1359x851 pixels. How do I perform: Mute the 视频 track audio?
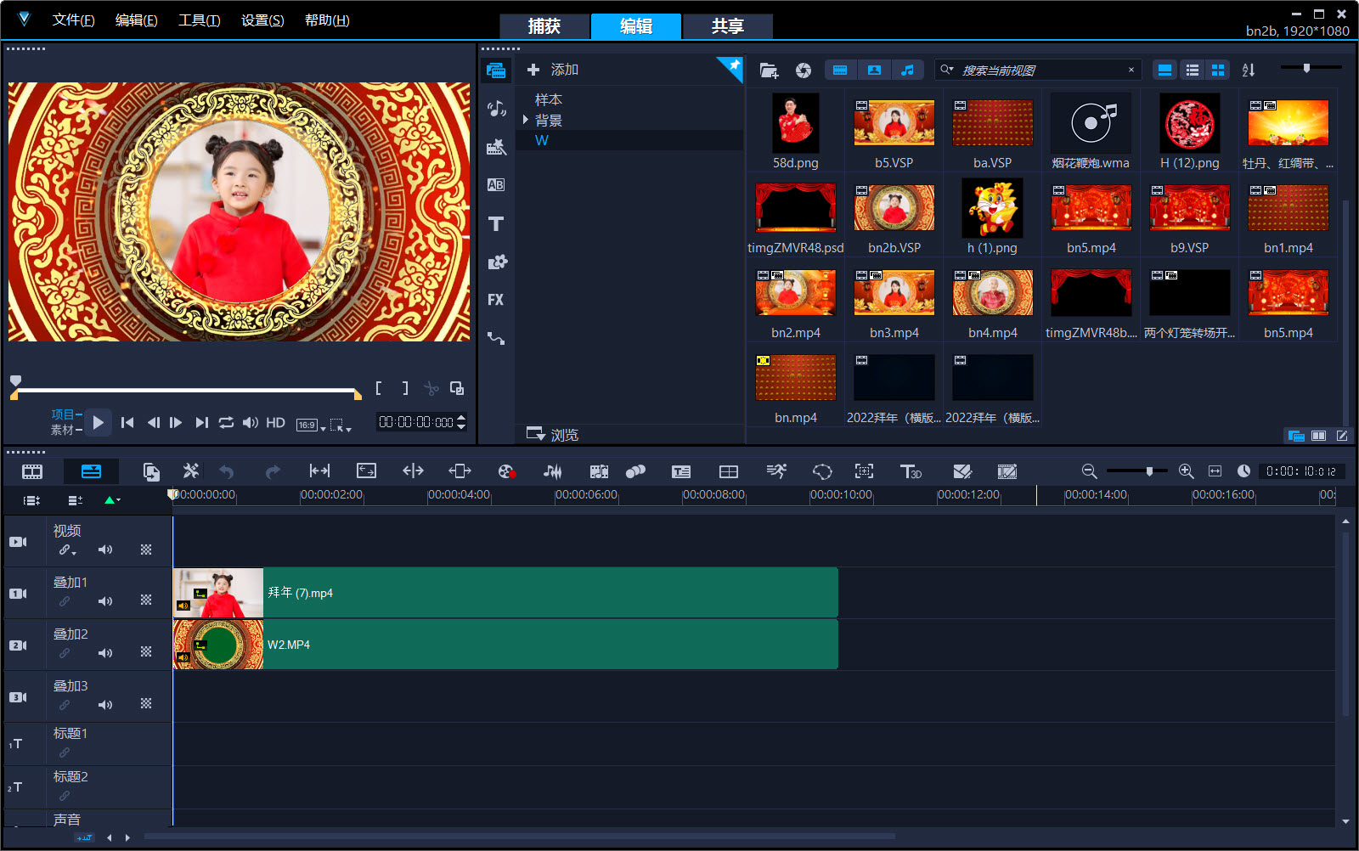point(105,549)
